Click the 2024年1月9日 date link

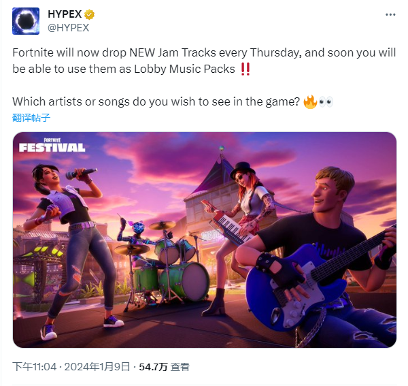point(97,367)
